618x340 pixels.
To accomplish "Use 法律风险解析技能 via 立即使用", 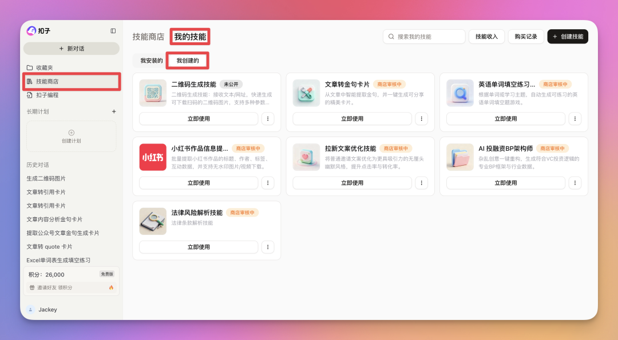I will tap(199, 247).
